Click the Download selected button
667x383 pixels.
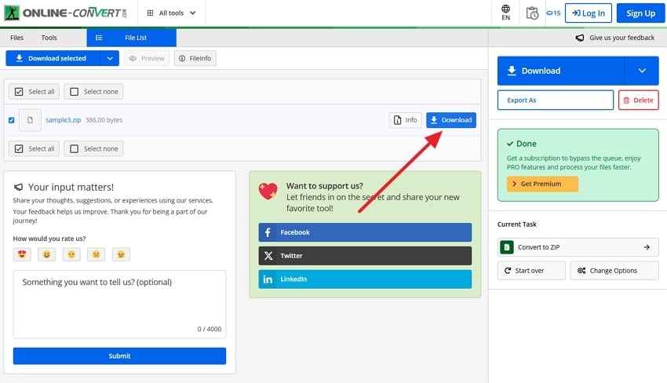pyautogui.click(x=53, y=58)
